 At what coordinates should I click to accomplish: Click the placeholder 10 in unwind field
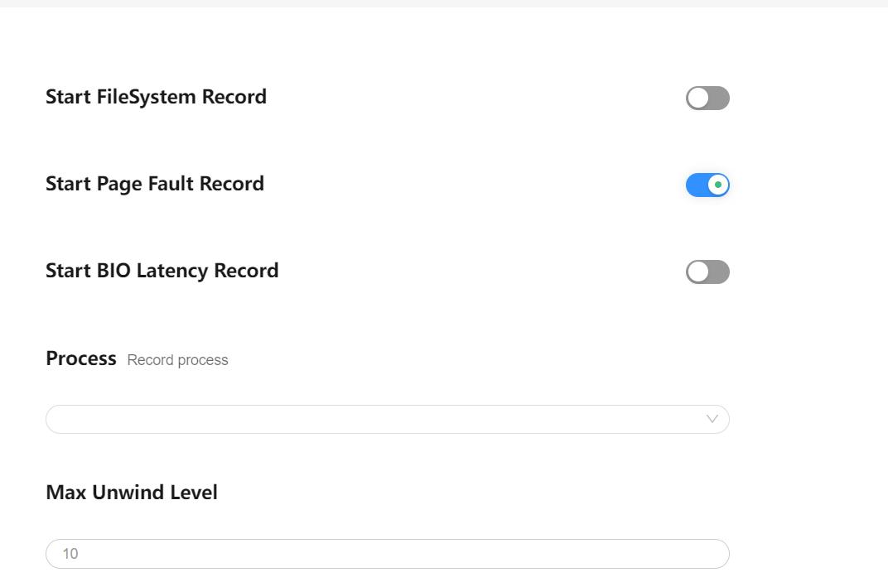click(x=70, y=554)
